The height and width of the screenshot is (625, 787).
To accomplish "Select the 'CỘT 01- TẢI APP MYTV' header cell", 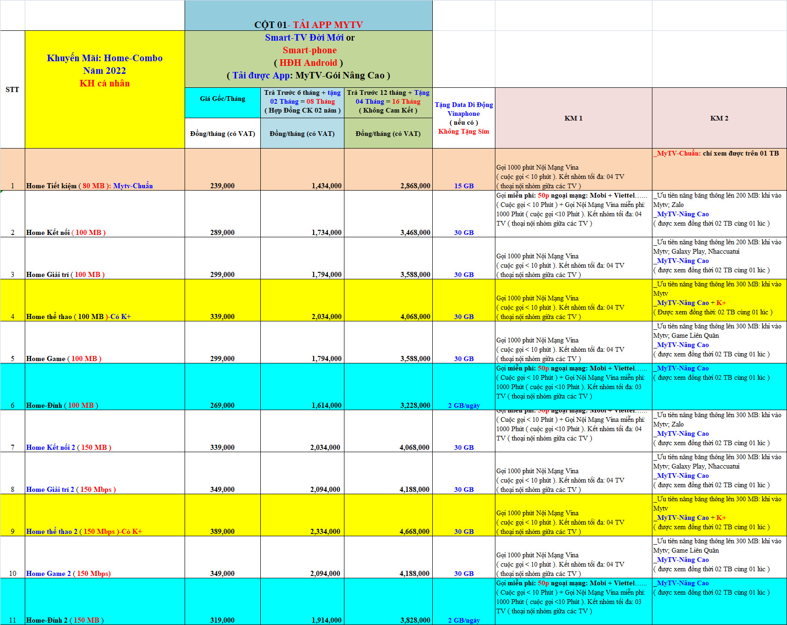I will pos(308,16).
